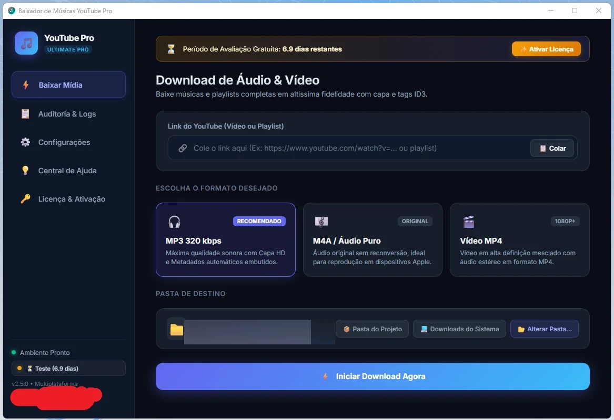Select the Vídeo MP4 format card
Image resolution: width=614 pixels, height=420 pixels.
(x=520, y=239)
